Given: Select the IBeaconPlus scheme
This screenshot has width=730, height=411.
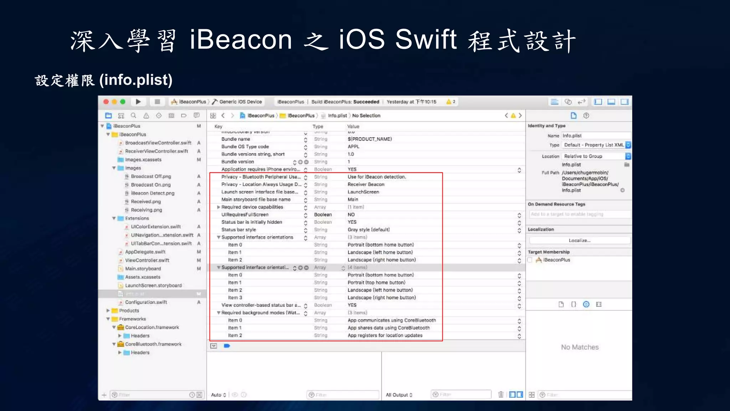Looking at the screenshot, I should pyautogui.click(x=189, y=102).
